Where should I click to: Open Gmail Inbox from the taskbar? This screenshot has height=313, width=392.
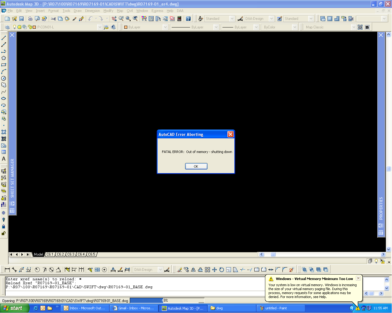(x=133, y=308)
